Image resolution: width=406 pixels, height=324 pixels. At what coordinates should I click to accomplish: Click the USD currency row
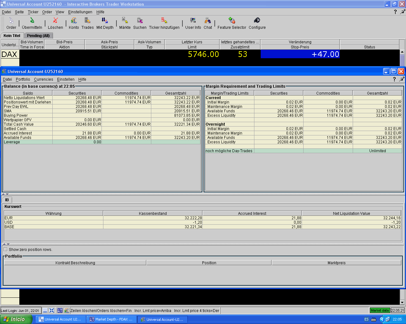click(x=202, y=222)
